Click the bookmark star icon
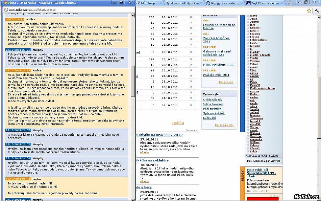Screen dimensions: 321x201 (x=309, y=10)
